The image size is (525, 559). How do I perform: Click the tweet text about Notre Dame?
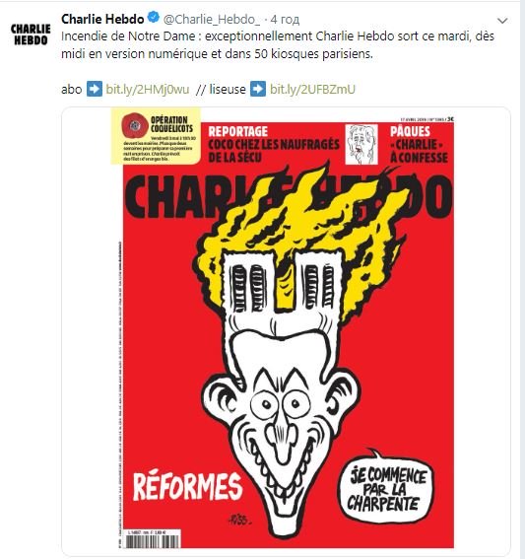click(x=278, y=45)
